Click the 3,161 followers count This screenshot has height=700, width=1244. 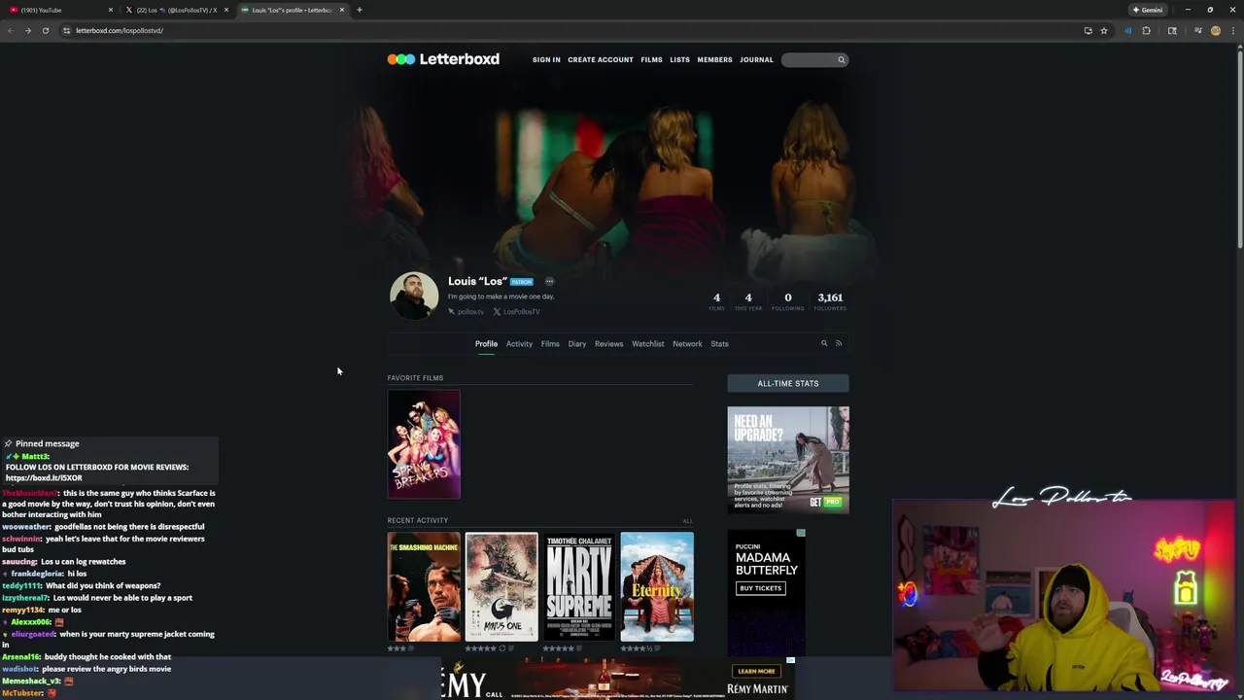[x=830, y=300]
